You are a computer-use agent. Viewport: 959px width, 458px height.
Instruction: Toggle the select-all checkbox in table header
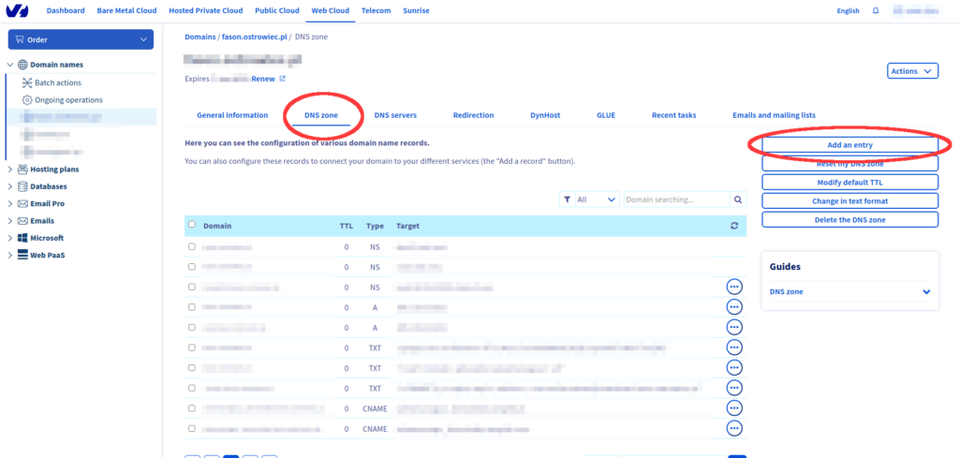click(x=192, y=225)
